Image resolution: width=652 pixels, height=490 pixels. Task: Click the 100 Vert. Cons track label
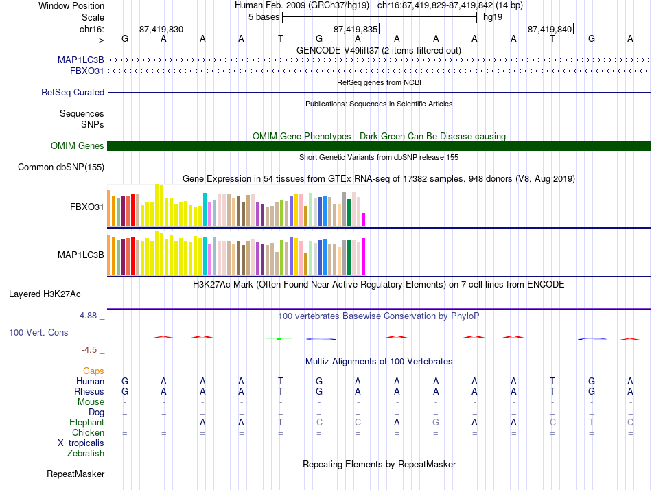point(38,332)
